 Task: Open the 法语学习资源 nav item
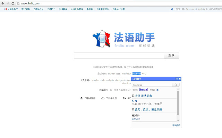pyautogui.click(x=103, y=9)
